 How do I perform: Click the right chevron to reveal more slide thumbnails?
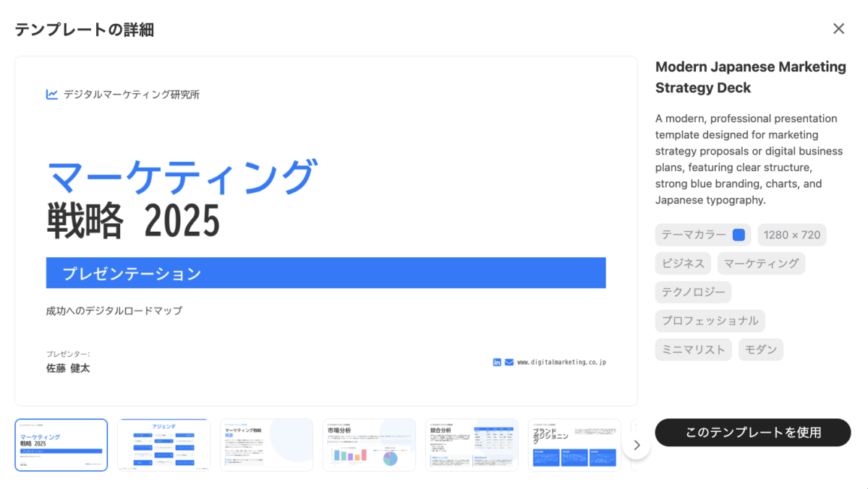pos(637,445)
